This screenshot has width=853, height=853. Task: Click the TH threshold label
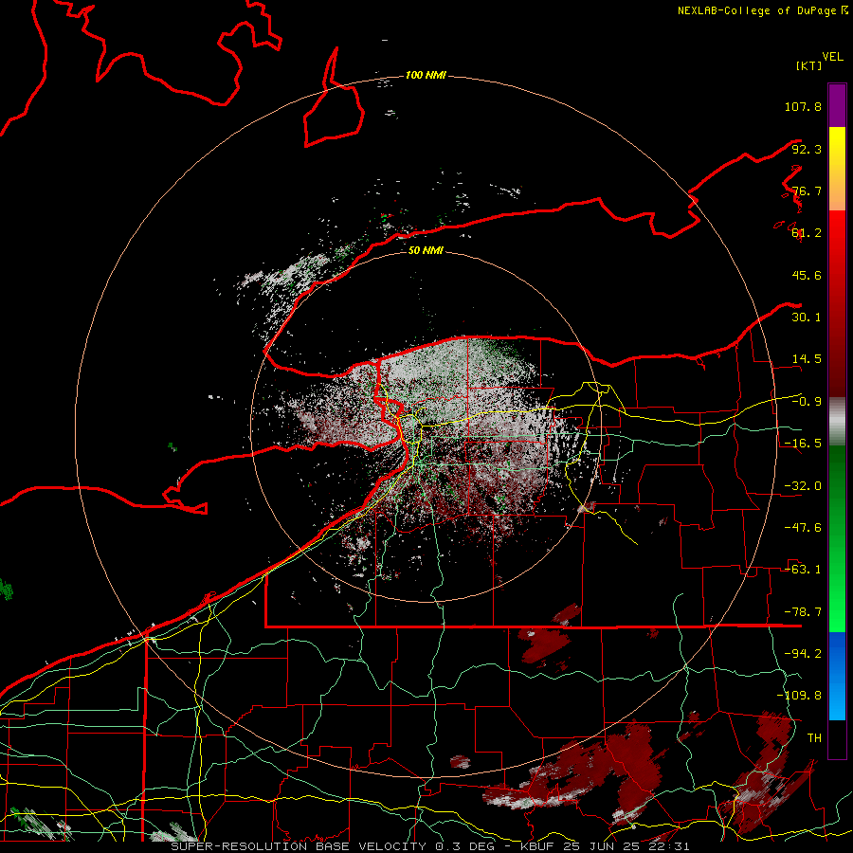(x=814, y=738)
